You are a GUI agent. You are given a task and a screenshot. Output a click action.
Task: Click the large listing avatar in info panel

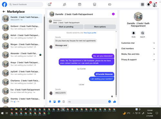tap(138, 16)
